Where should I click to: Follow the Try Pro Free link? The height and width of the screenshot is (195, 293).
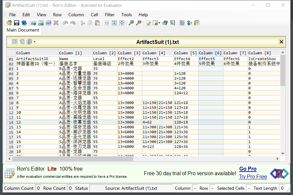pyautogui.click(x=253, y=176)
